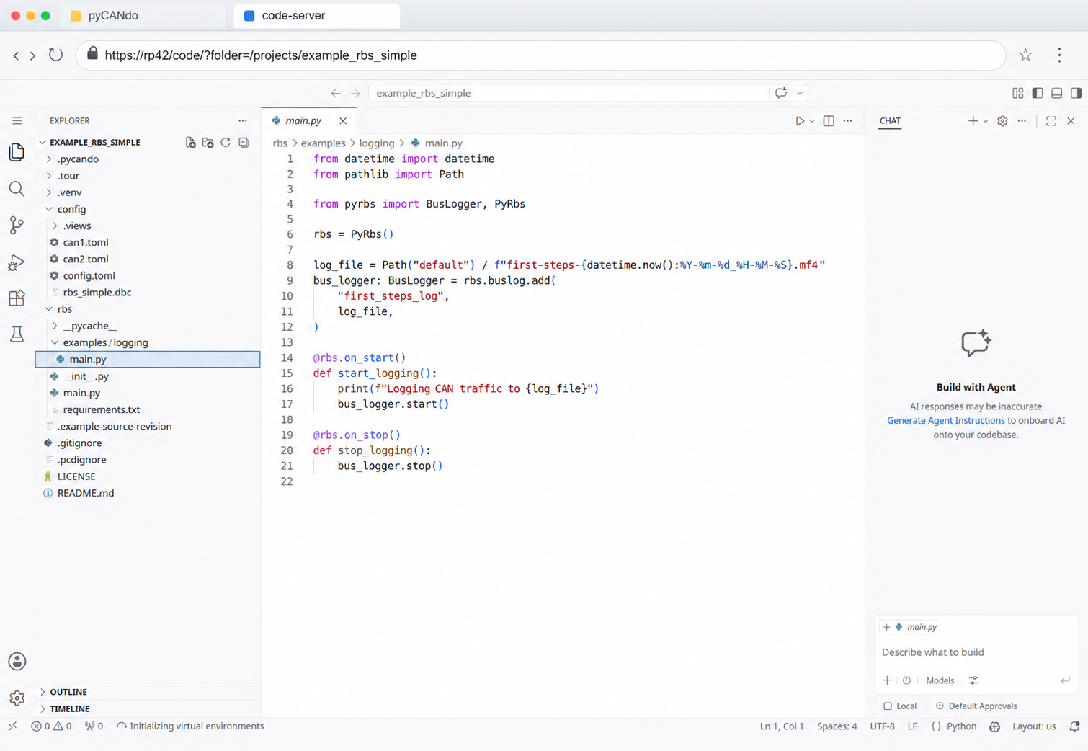Image resolution: width=1088 pixels, height=751 pixels.
Task: Click the examples breadcrumb item
Action: click(x=323, y=143)
